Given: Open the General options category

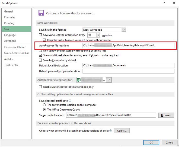Looking at the screenshot, I should coord(9,12).
